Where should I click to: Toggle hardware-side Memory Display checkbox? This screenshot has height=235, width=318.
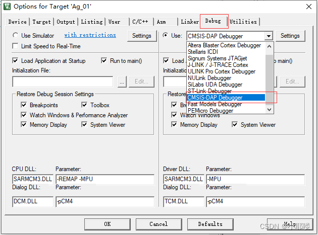[x=174, y=124]
